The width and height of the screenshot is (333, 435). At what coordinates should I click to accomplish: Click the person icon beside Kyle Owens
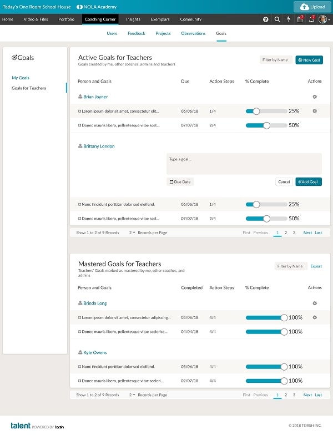[80, 352]
